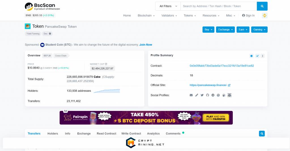
Task: Click the transfers count 23,111,402
Action: click(x=74, y=101)
